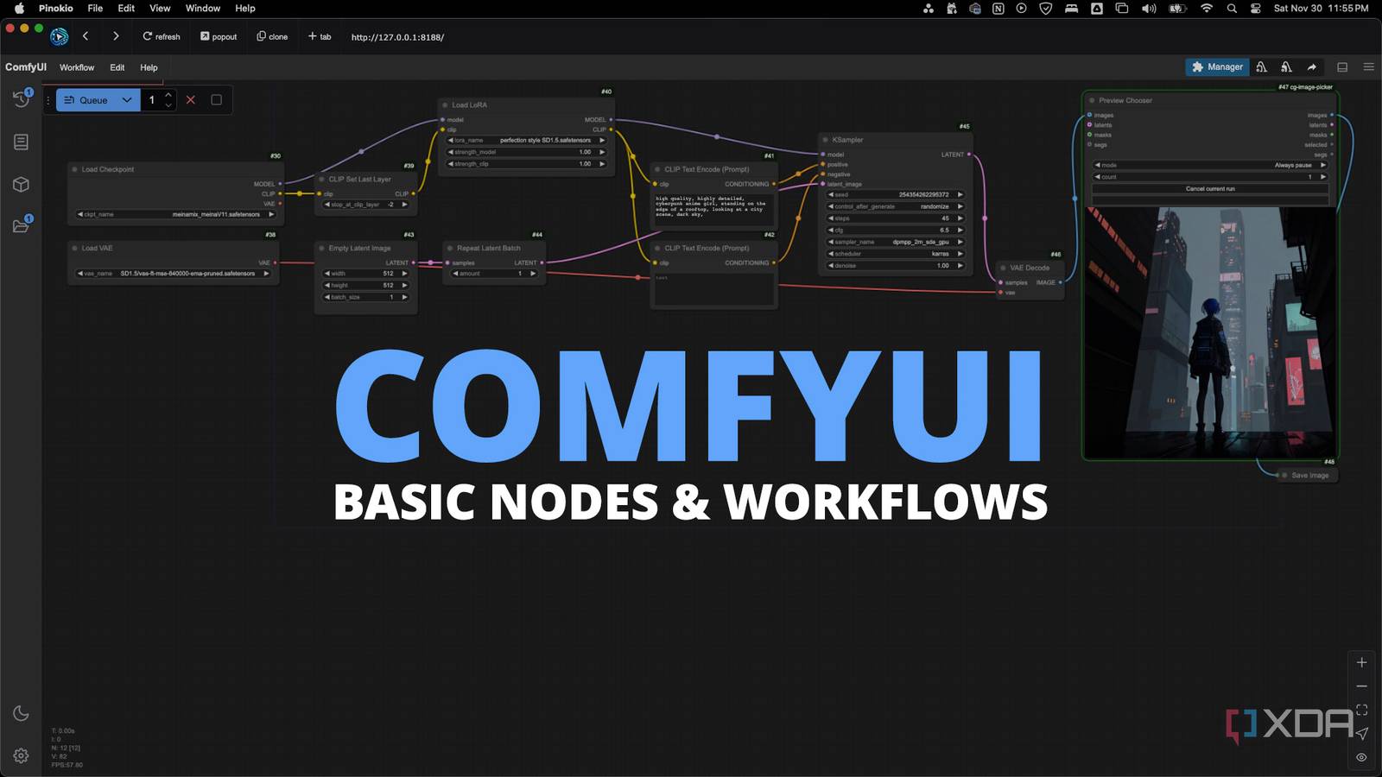Open the workflows folder icon in sidebar

coord(21,223)
